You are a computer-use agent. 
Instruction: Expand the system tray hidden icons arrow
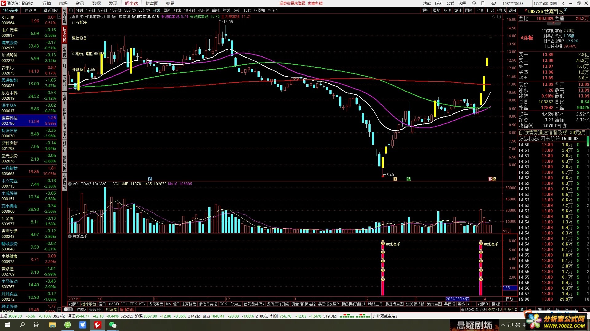click(503, 325)
